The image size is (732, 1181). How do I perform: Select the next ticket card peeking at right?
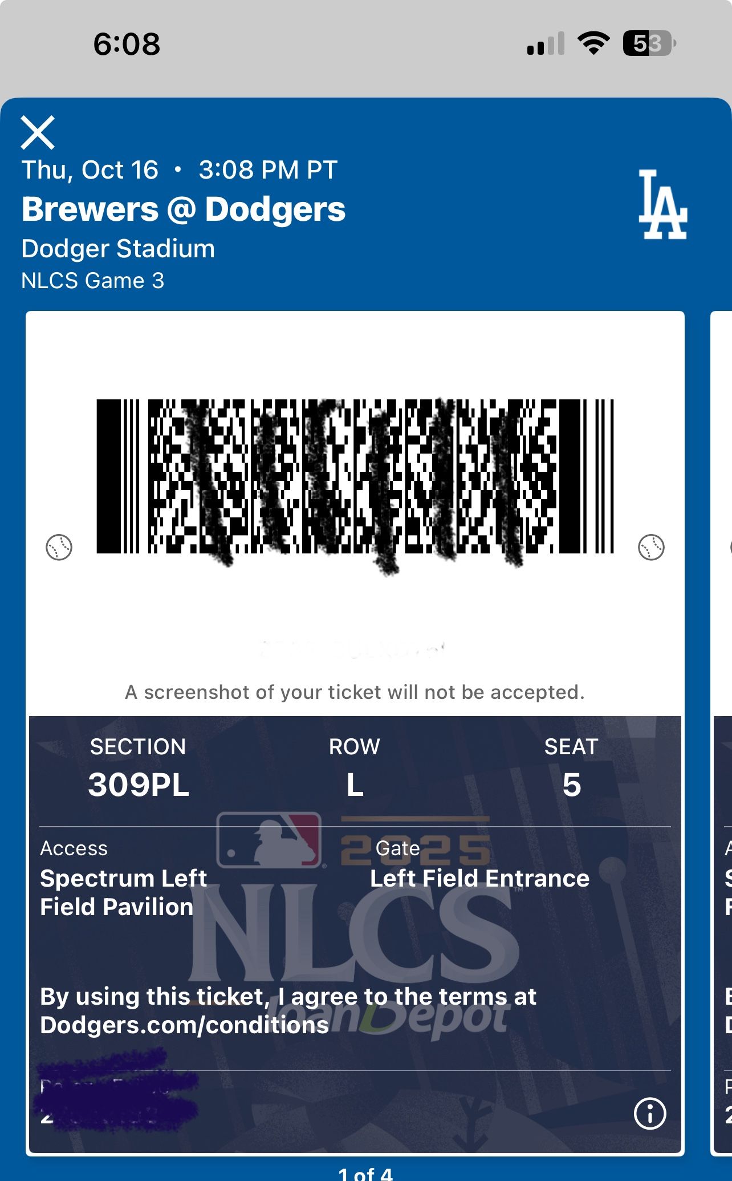(722, 685)
